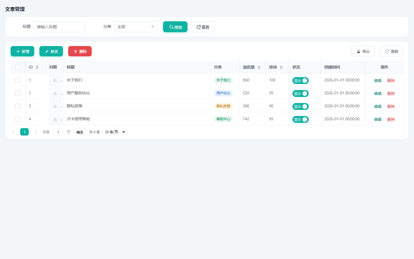The width and height of the screenshot is (414, 259).
Task: Export the table with 导出
Action: pos(363,51)
